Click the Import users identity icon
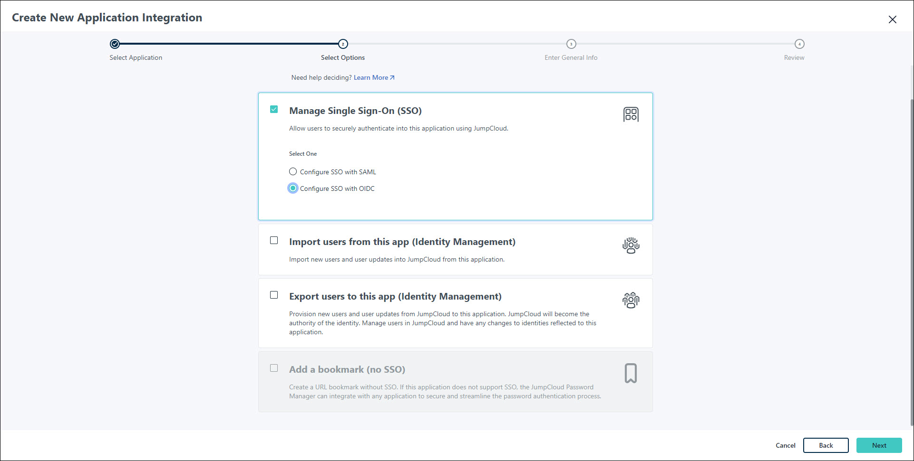Screen dimensions: 914x461 [x=631, y=246]
